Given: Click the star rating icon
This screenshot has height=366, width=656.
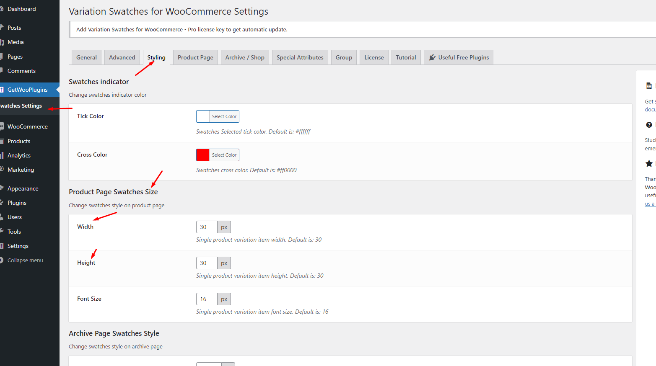Looking at the screenshot, I should tap(649, 163).
